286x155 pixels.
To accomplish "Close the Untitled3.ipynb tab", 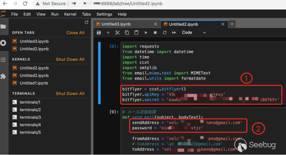I will click(x=156, y=24).
